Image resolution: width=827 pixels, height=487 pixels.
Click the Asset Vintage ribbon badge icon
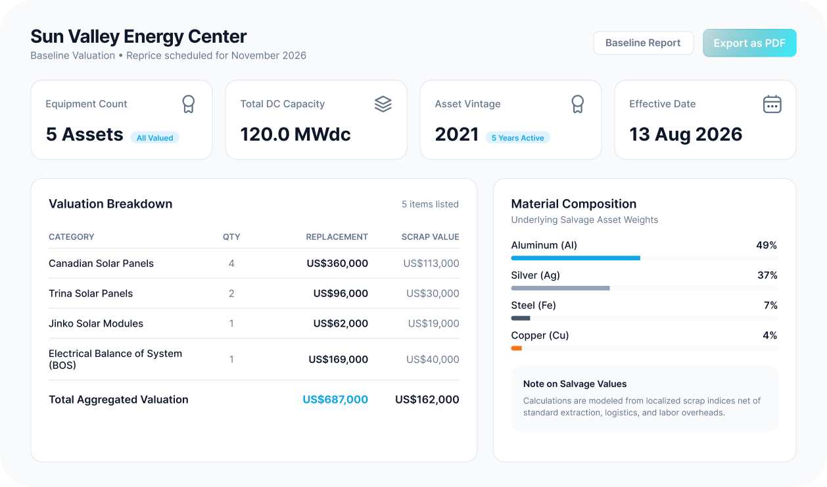(x=578, y=104)
